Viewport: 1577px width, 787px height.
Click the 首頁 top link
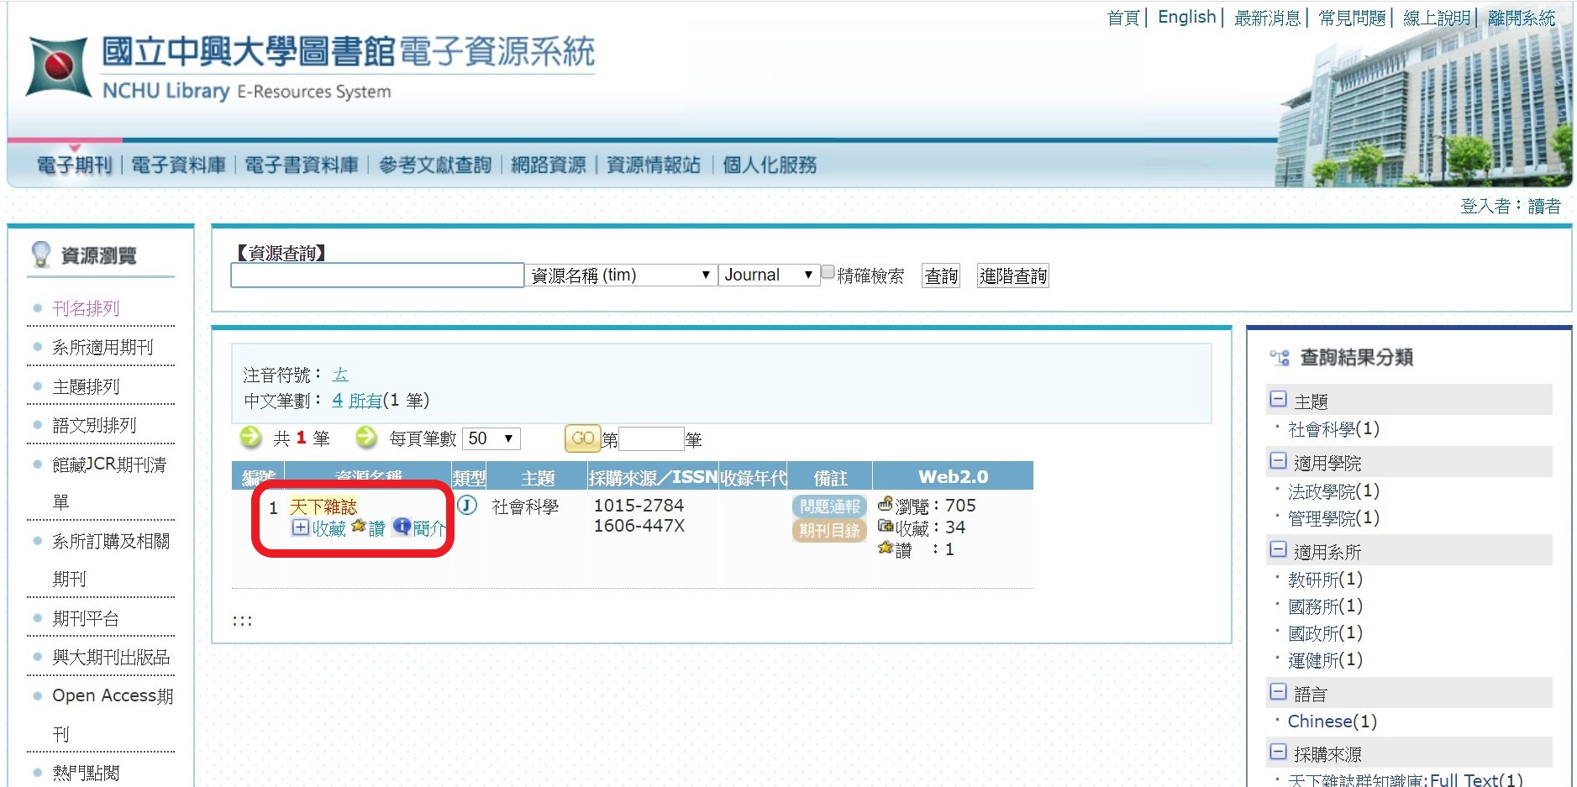(1123, 18)
